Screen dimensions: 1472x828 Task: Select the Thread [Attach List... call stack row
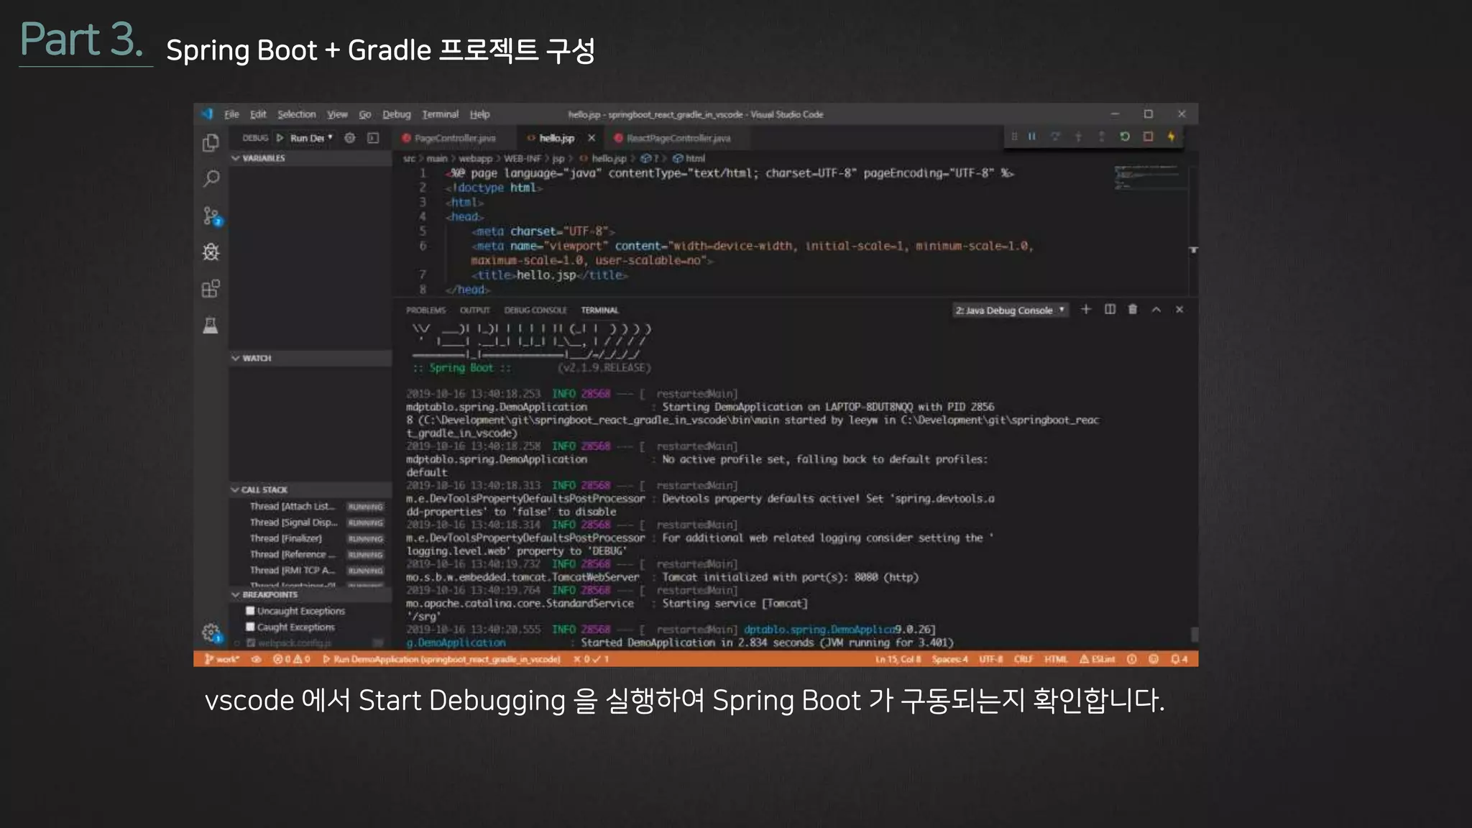click(310, 506)
